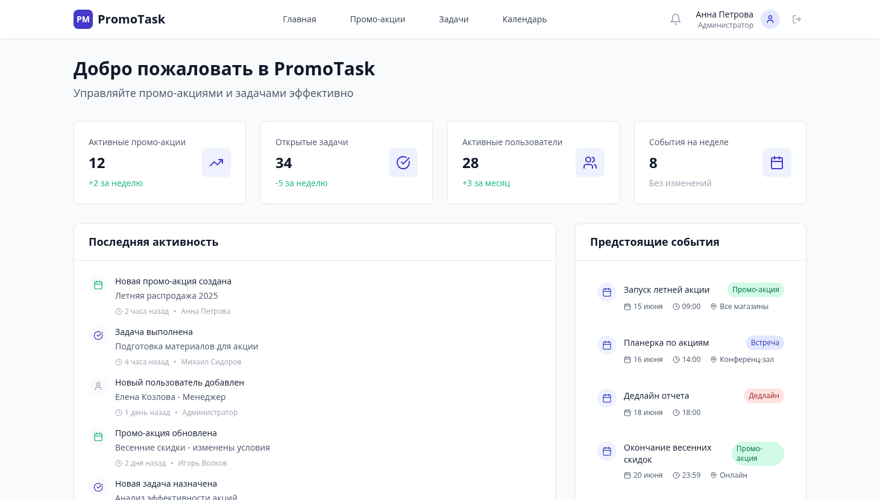The height and width of the screenshot is (500, 880).
Task: Open notifications via the bell icon
Action: tap(676, 19)
